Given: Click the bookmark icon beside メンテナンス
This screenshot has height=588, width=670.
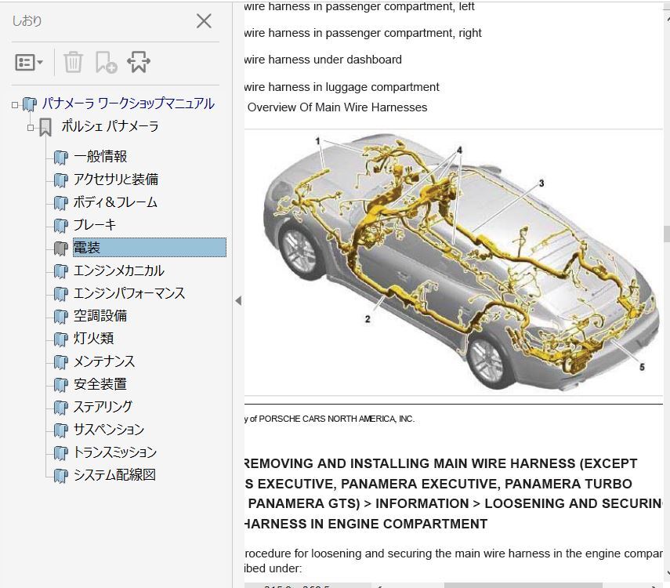Looking at the screenshot, I should 60,362.
